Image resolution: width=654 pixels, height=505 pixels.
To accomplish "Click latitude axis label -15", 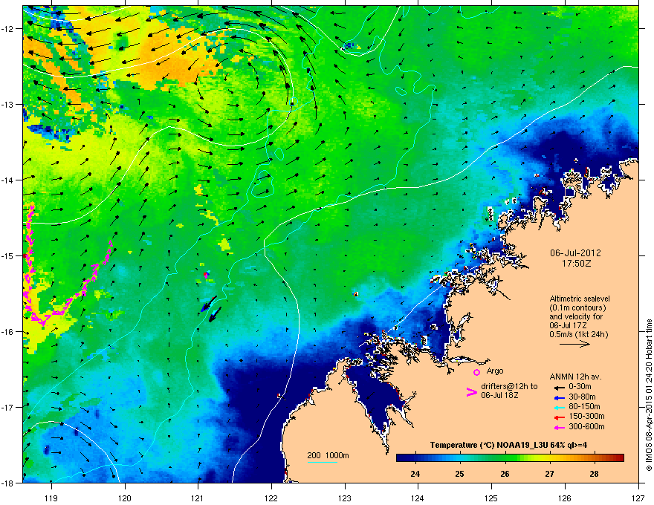I will 8,255.
